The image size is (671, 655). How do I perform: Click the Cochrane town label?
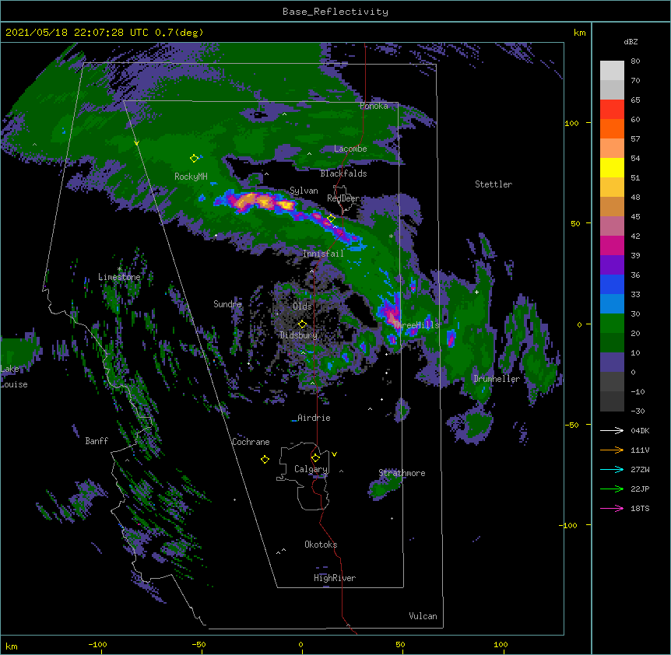tap(251, 442)
